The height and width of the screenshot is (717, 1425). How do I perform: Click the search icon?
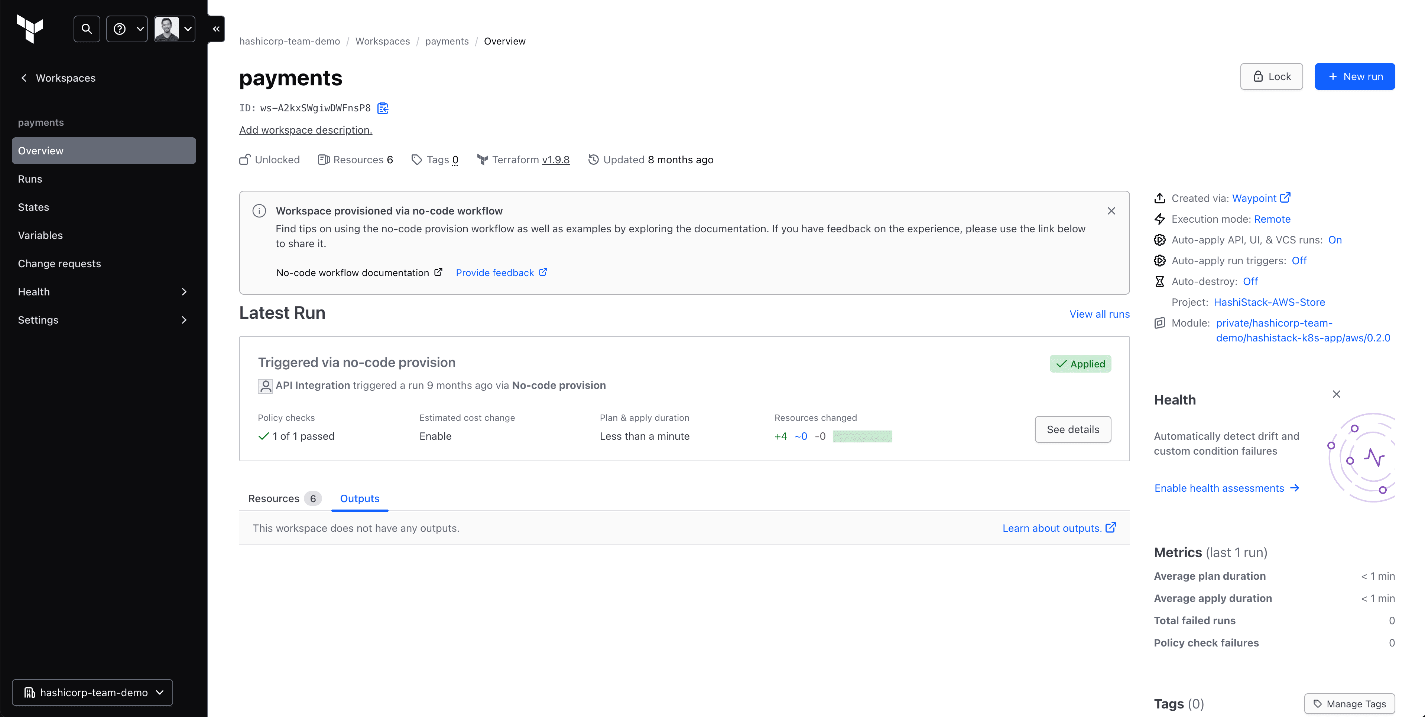pyautogui.click(x=86, y=29)
